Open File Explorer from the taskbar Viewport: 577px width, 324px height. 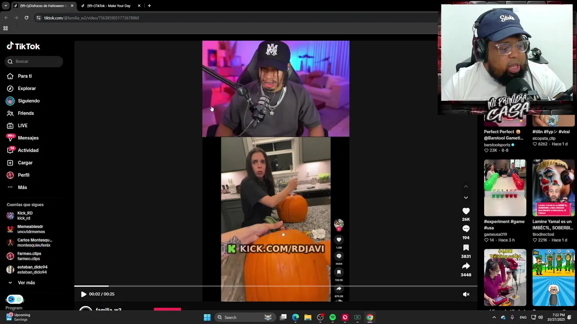pyautogui.click(x=308, y=317)
